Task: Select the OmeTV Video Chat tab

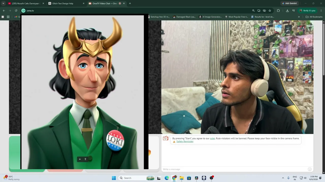Action: [x=107, y=4]
